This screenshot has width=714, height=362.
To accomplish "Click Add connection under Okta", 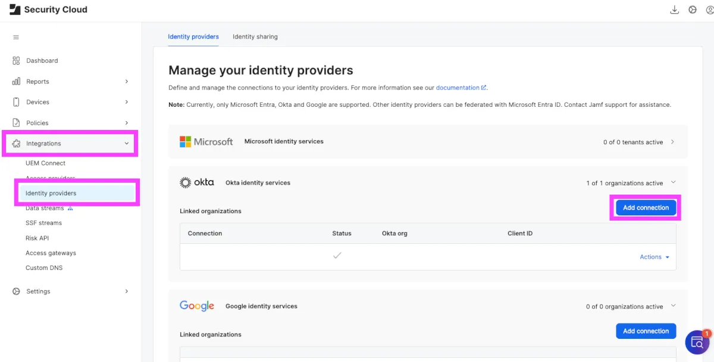I will (646, 208).
